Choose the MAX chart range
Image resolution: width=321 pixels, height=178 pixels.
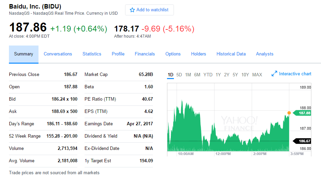257,75
